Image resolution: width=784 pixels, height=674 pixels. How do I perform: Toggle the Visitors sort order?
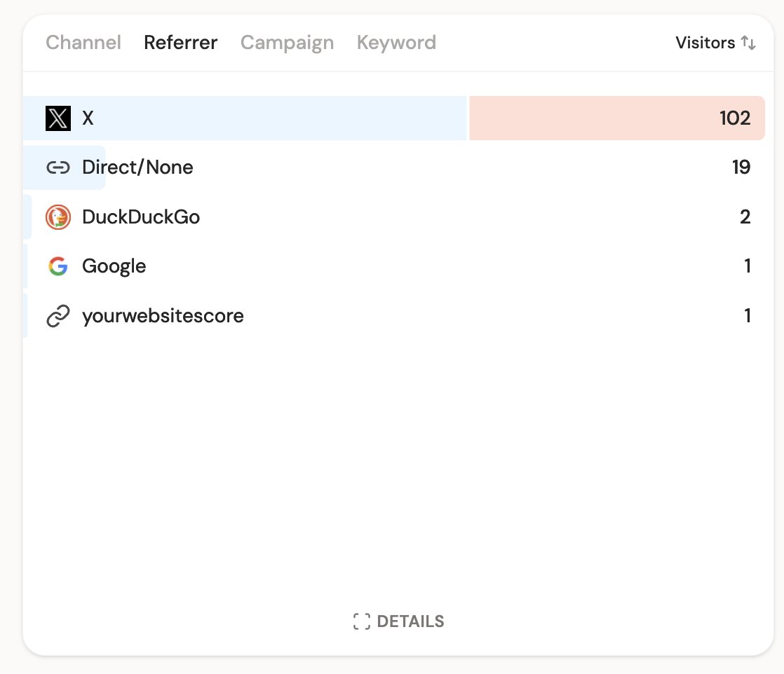coord(715,43)
